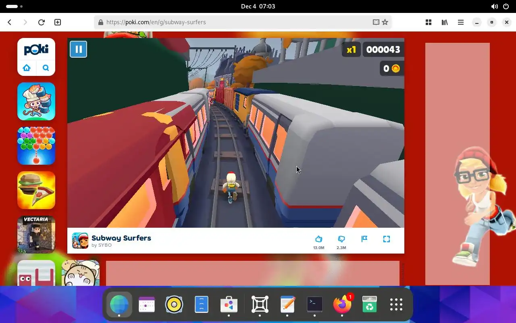Screen dimensions: 516x323
Task: Go back in browser history
Action: coord(10,22)
